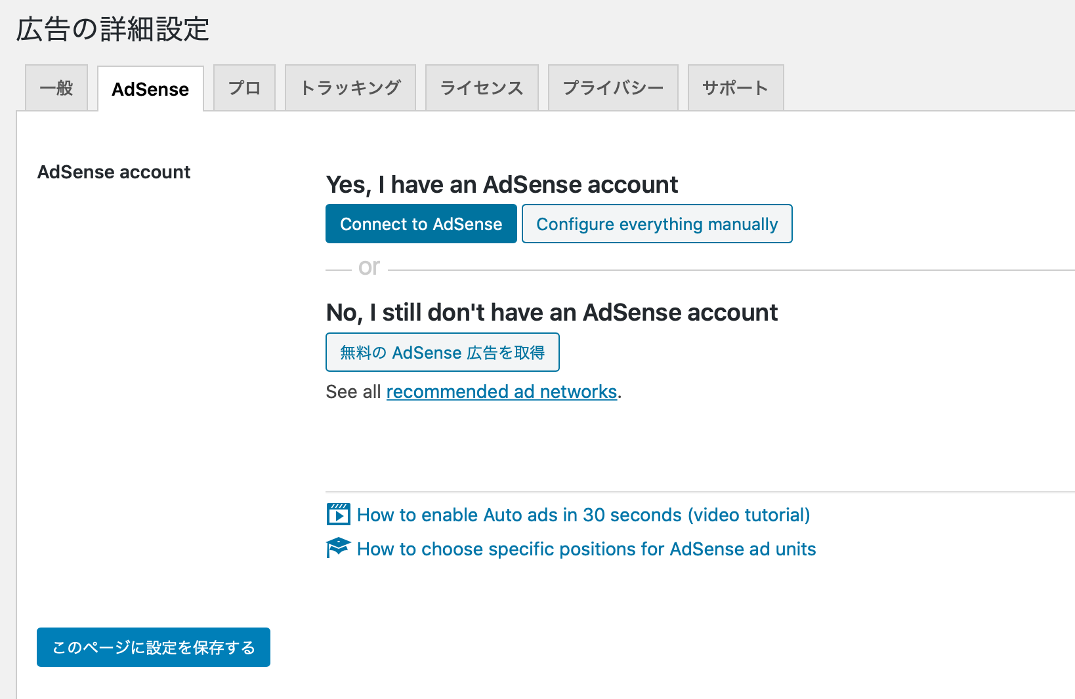
Task: Click the AdSense account row label
Action: pos(114,172)
